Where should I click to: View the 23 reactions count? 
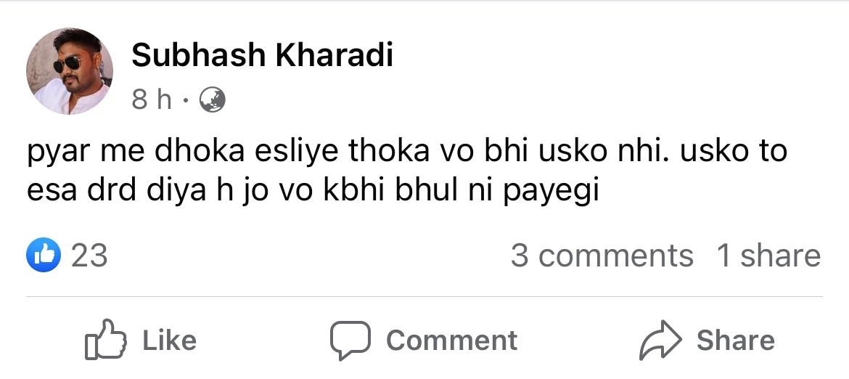pos(89,256)
